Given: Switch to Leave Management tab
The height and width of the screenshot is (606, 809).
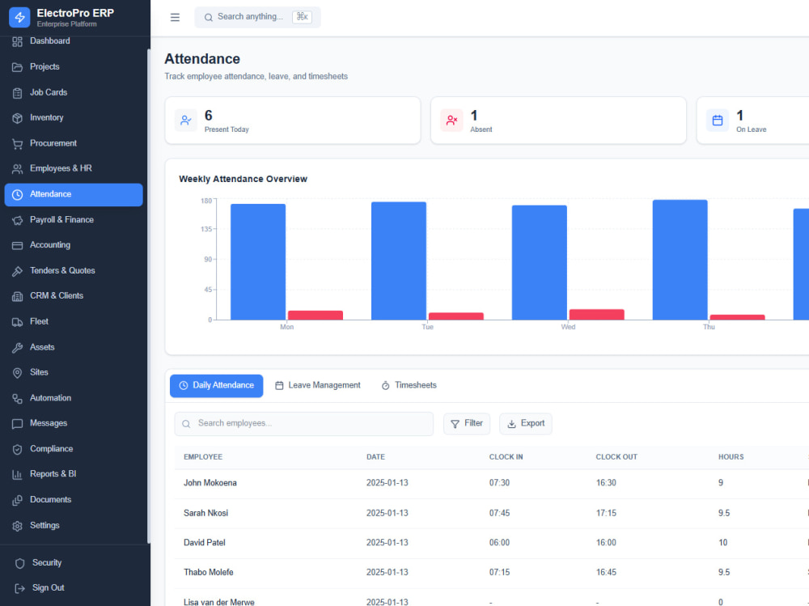Looking at the screenshot, I should click(x=318, y=386).
